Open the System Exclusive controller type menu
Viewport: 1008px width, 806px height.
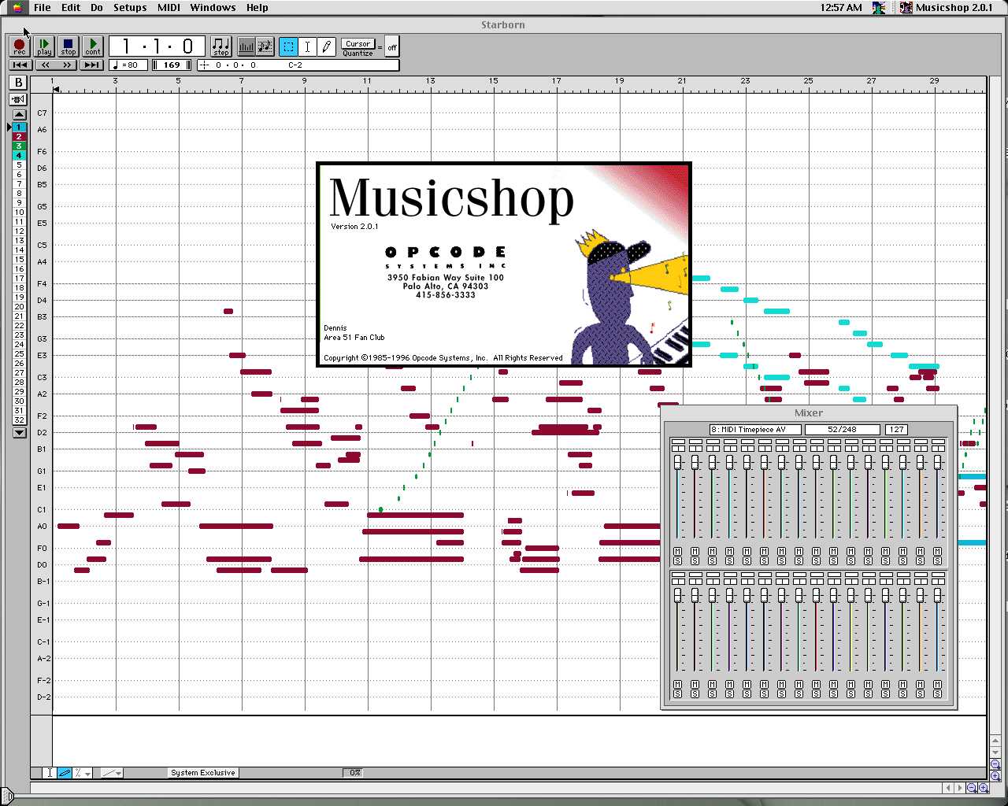(203, 773)
